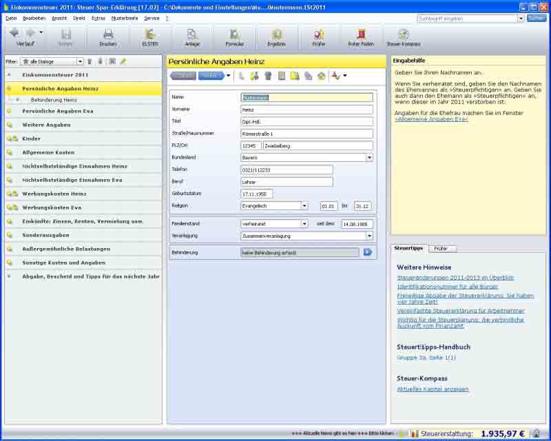The height and width of the screenshot is (441, 551).
Task: Open the Bundesland dropdown showing Bayern
Action: tap(369, 158)
